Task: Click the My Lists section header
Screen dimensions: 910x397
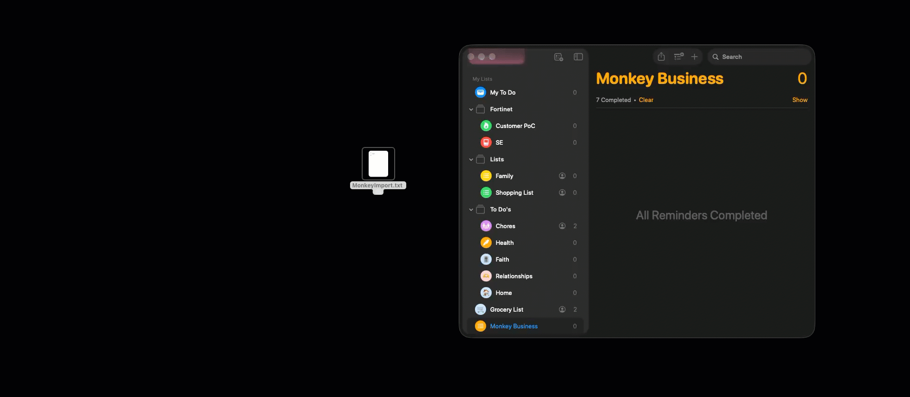Action: pyautogui.click(x=482, y=79)
